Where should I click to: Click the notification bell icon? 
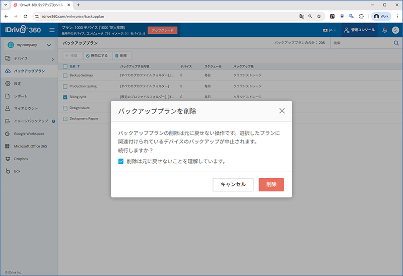click(385, 30)
